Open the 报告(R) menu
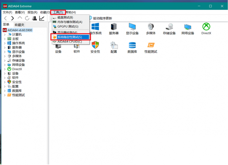The height and width of the screenshot is (165, 228). coord(33,12)
